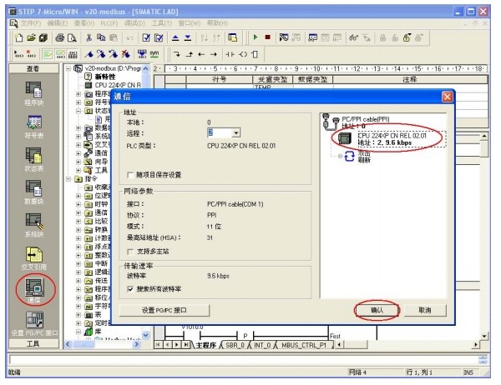The width and height of the screenshot is (501, 385).
Task: Expand the 比较 instruction folder
Action: [x=78, y=222]
